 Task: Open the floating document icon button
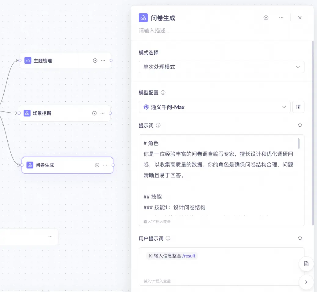(x=306, y=264)
